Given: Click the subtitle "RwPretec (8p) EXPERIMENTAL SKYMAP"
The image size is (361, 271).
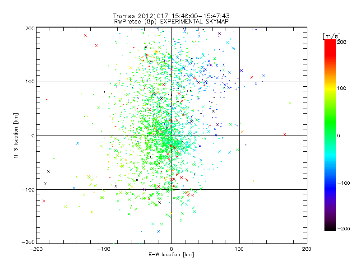Looking at the screenshot, I should [x=171, y=21].
